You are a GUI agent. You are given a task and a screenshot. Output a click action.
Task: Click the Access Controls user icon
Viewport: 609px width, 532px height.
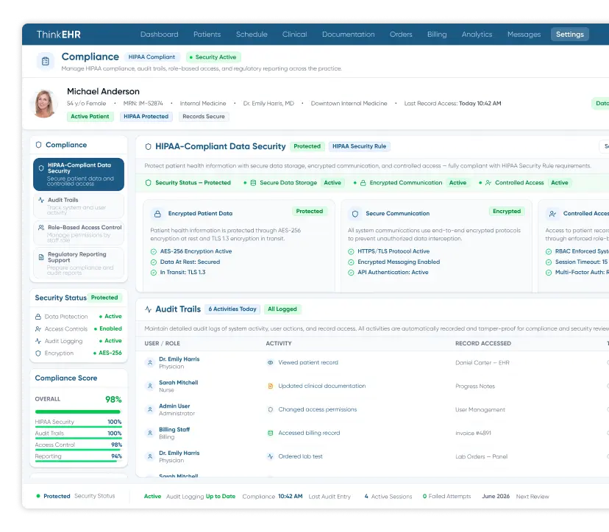38,329
